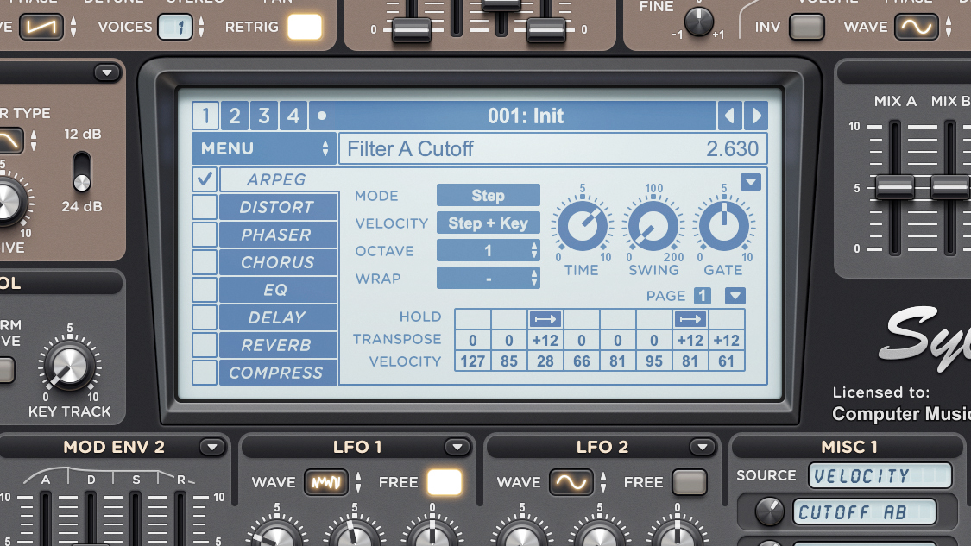Viewport: 971px width, 546px height.
Task: Enable the DELAY effect checkbox
Action: 205,317
